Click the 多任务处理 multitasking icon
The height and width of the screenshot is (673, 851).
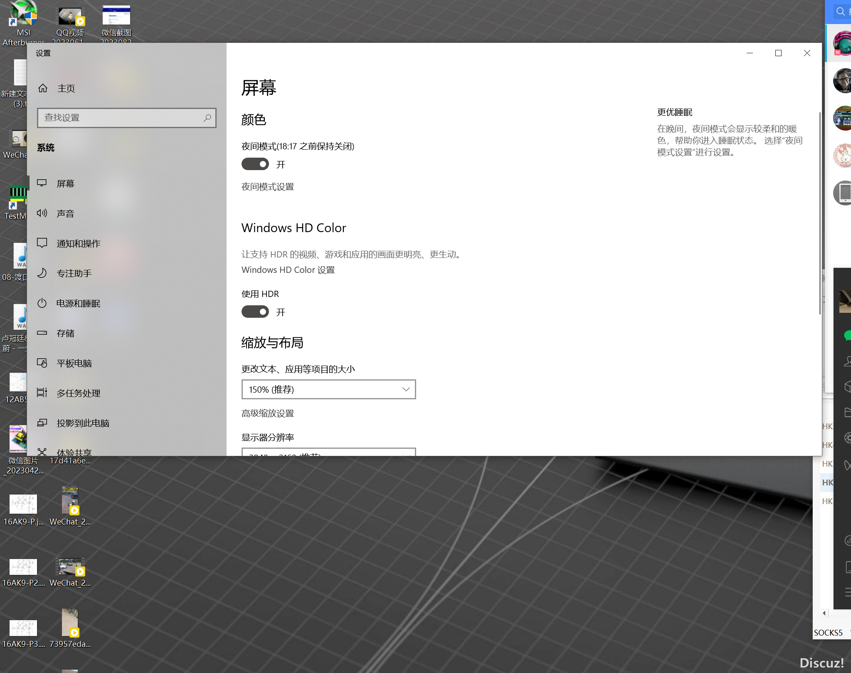tap(42, 393)
